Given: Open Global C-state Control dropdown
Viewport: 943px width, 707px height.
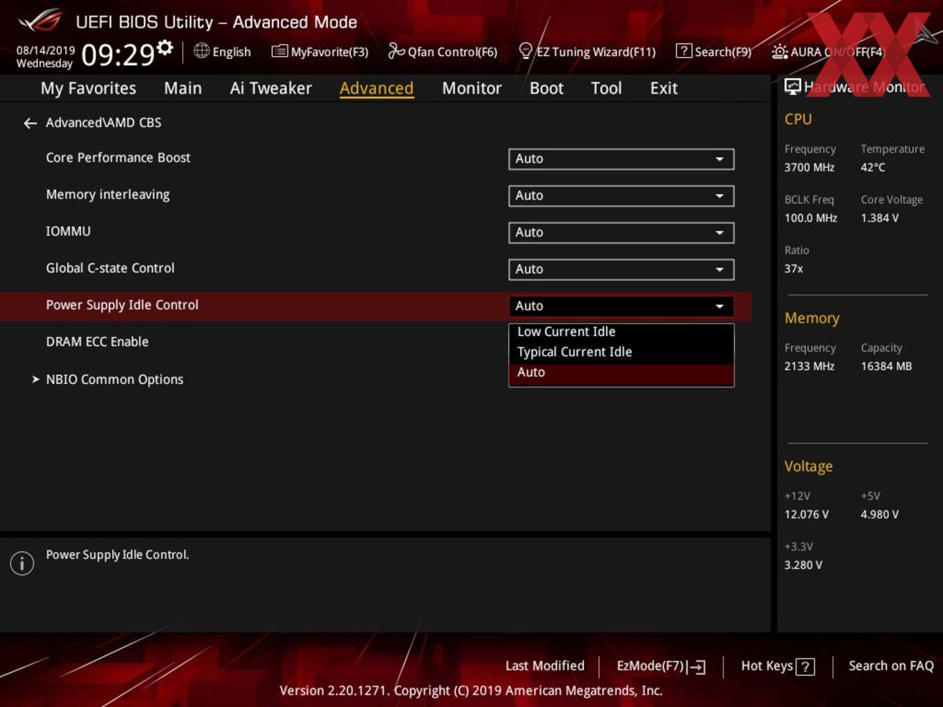Looking at the screenshot, I should click(621, 269).
